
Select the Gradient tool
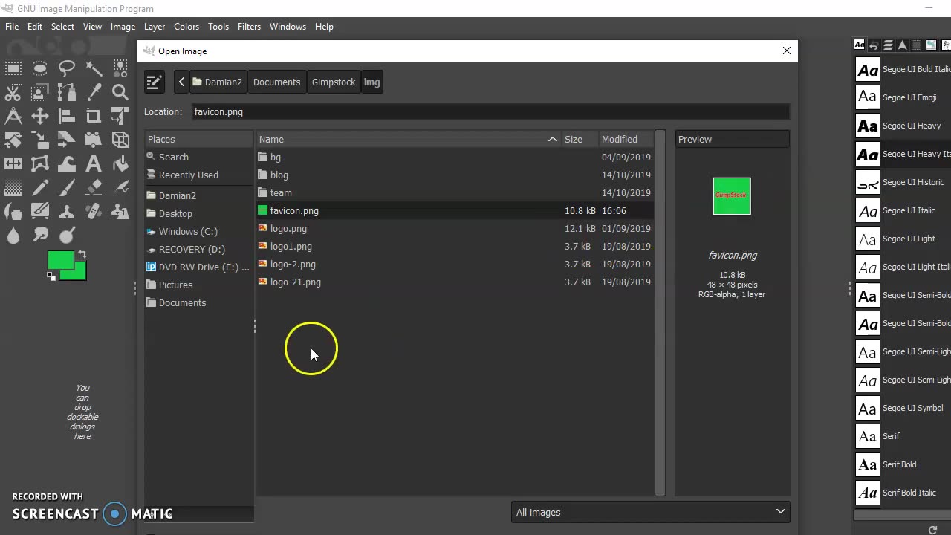pyautogui.click(x=13, y=188)
